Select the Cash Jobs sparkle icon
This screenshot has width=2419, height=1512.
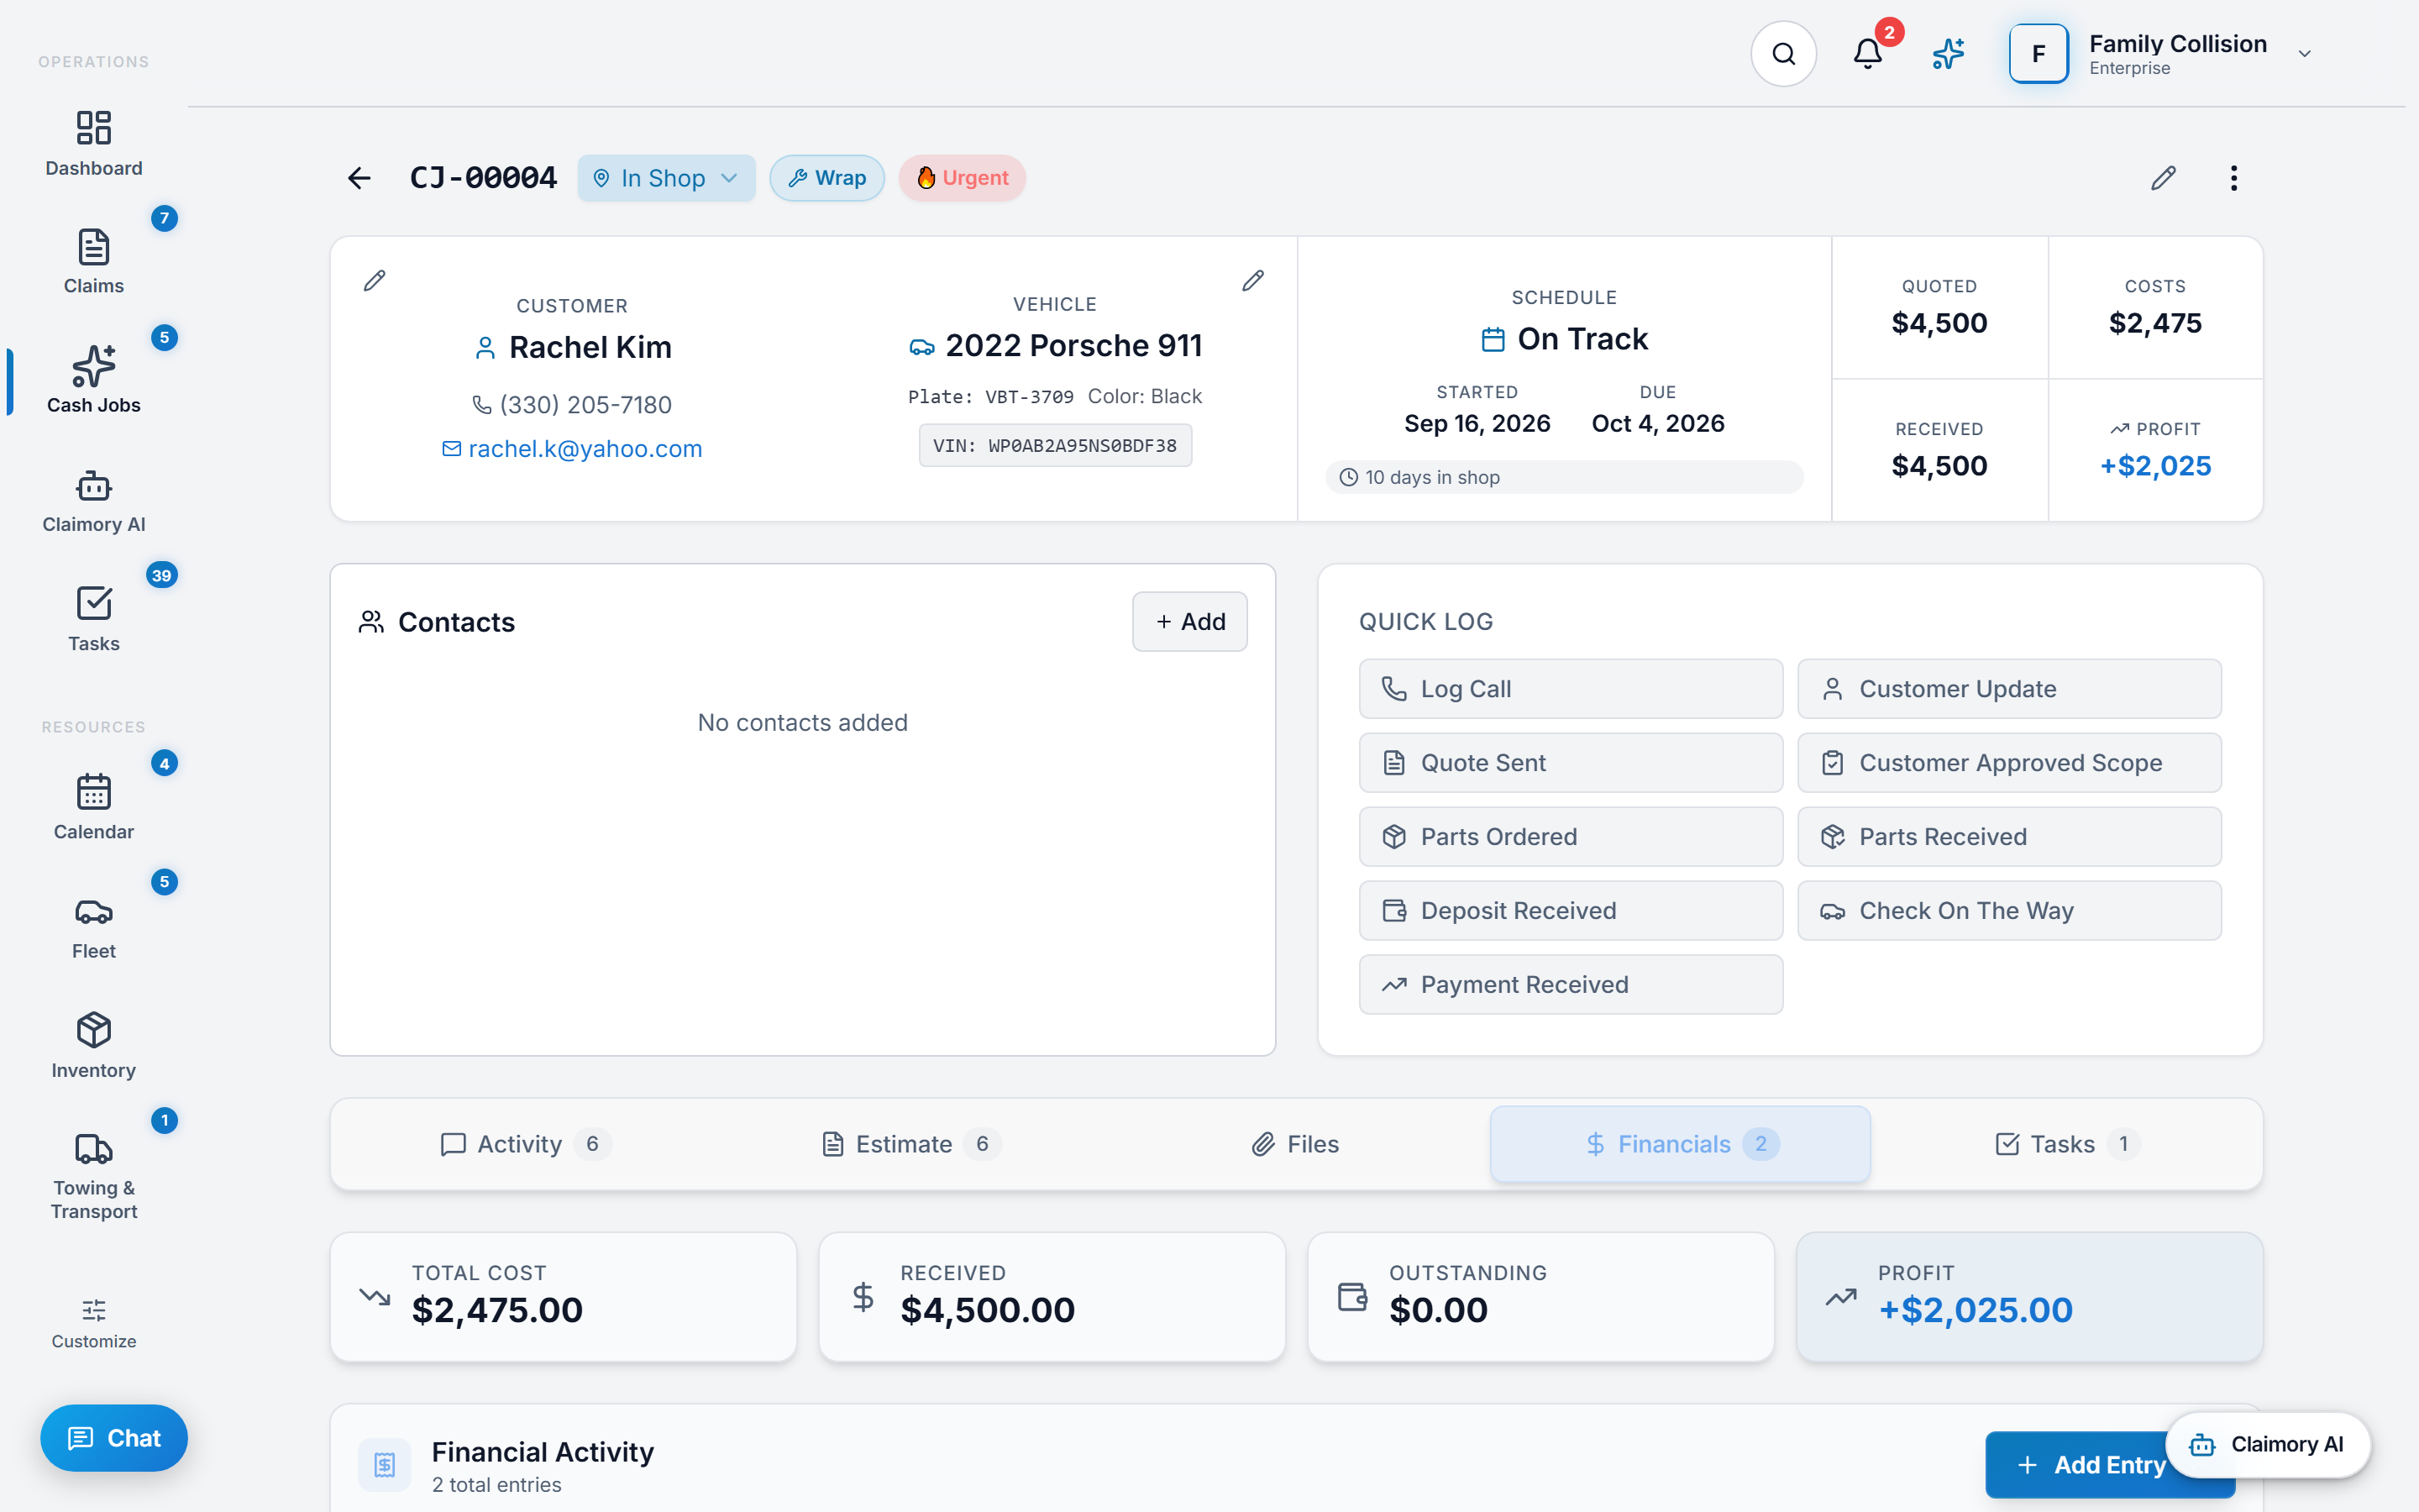click(x=94, y=366)
